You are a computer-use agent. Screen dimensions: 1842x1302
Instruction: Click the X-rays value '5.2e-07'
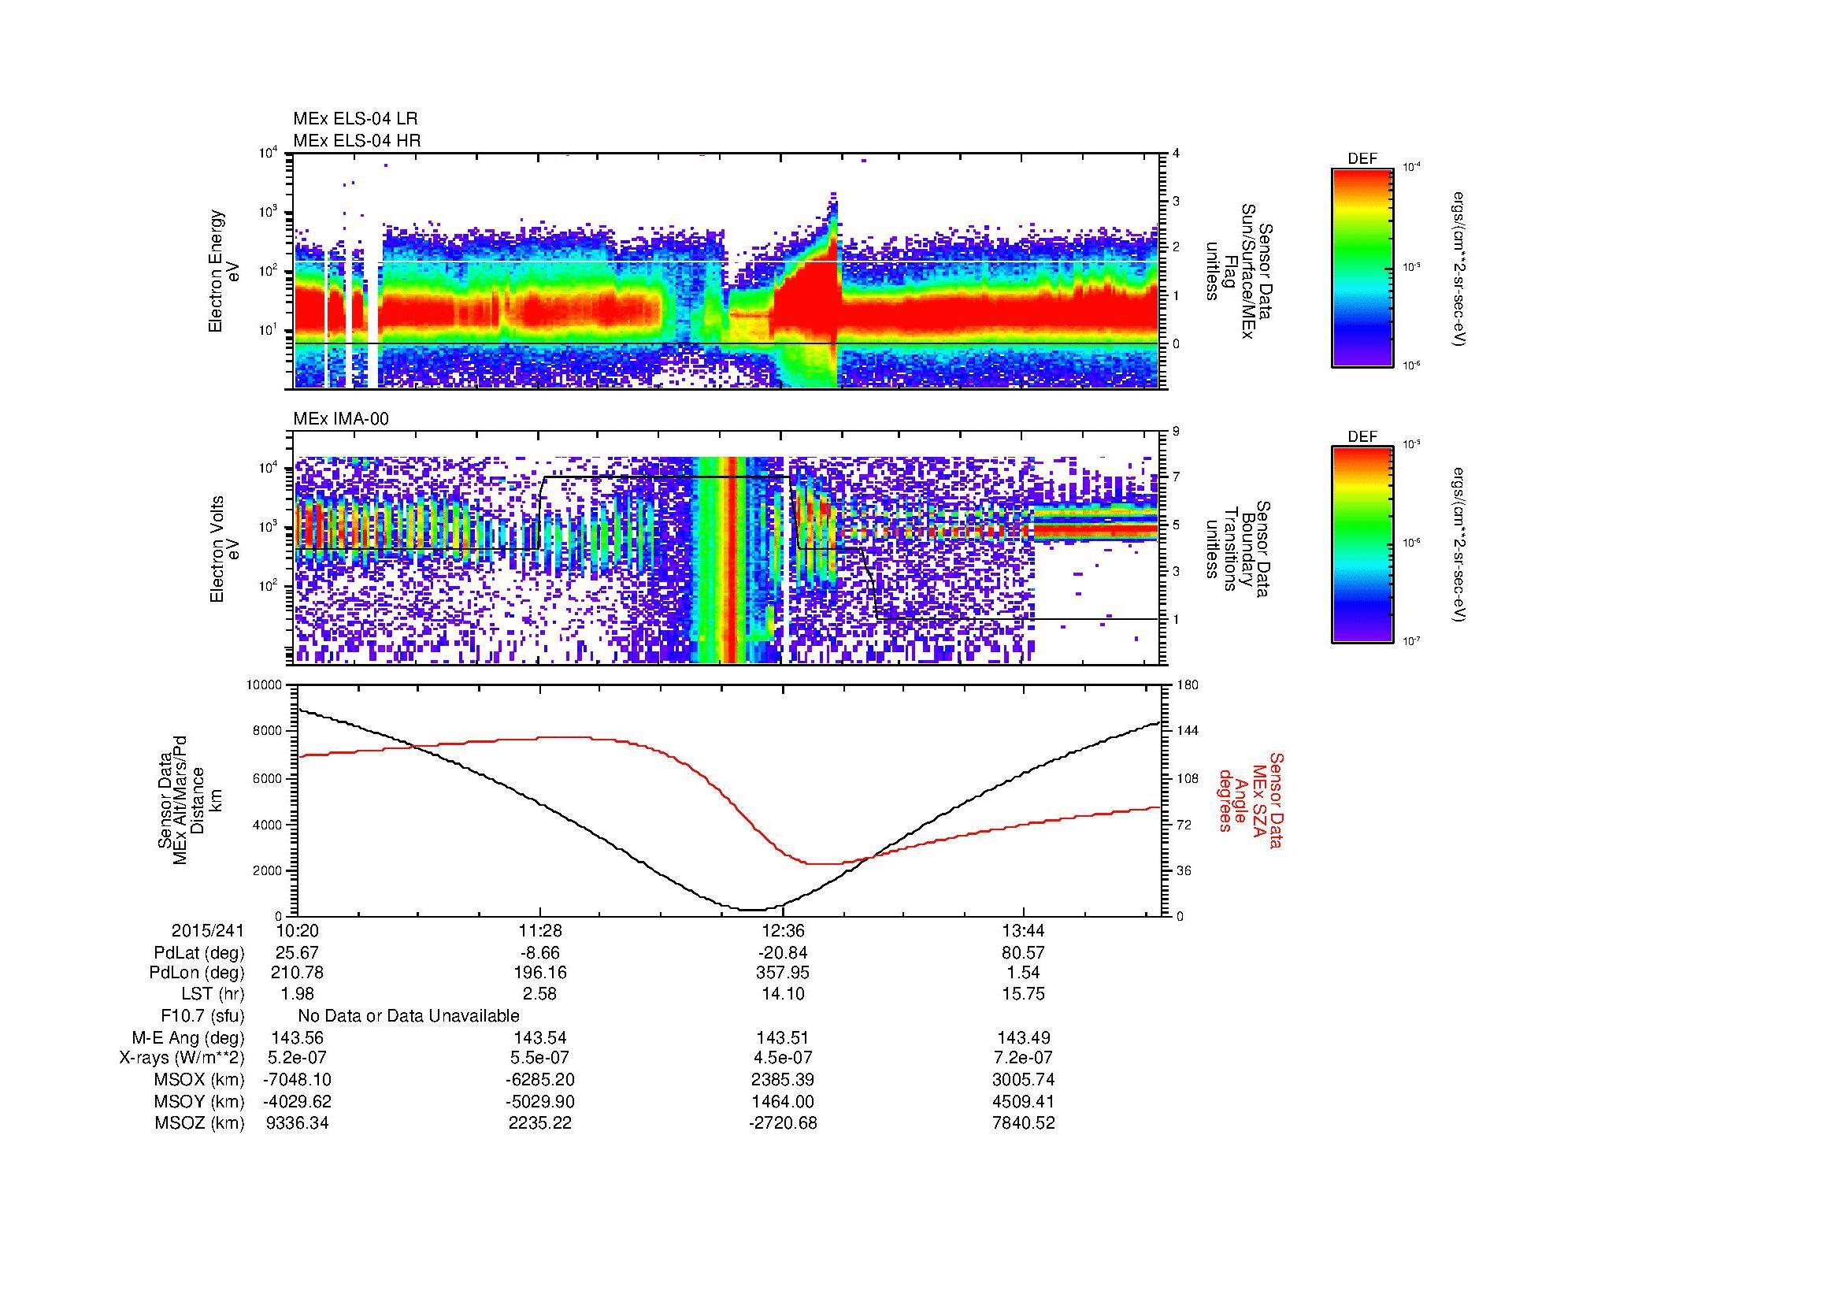pyautogui.click(x=298, y=1058)
